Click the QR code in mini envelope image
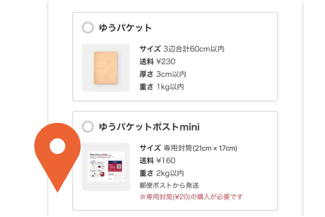 click(x=119, y=167)
